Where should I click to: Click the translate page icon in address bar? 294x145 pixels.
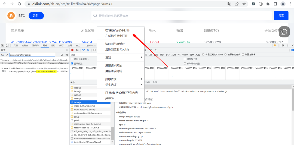(229, 4)
